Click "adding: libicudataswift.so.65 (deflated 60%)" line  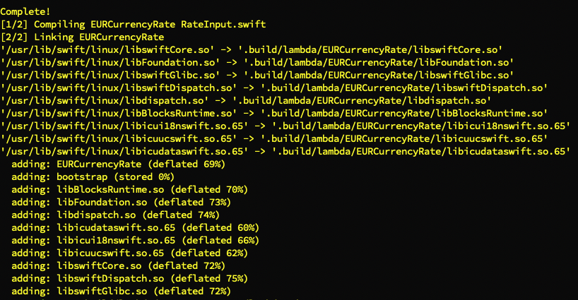[135, 227]
